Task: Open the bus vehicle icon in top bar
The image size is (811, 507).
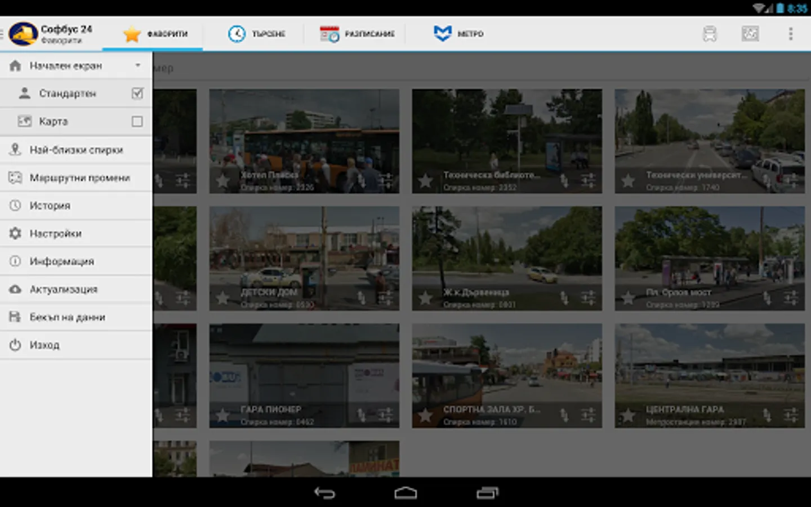Action: point(710,34)
